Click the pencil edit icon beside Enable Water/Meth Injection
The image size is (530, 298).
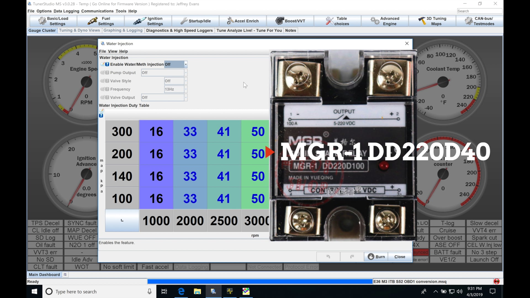pyautogui.click(x=102, y=64)
